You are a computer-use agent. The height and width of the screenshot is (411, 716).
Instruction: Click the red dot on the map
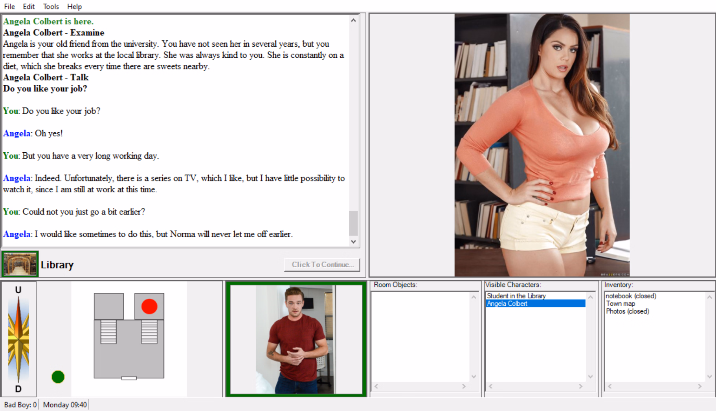(149, 306)
